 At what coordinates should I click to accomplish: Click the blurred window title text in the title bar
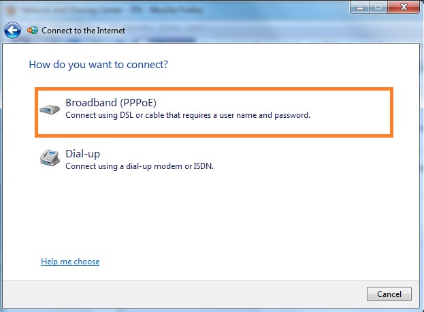point(112,10)
